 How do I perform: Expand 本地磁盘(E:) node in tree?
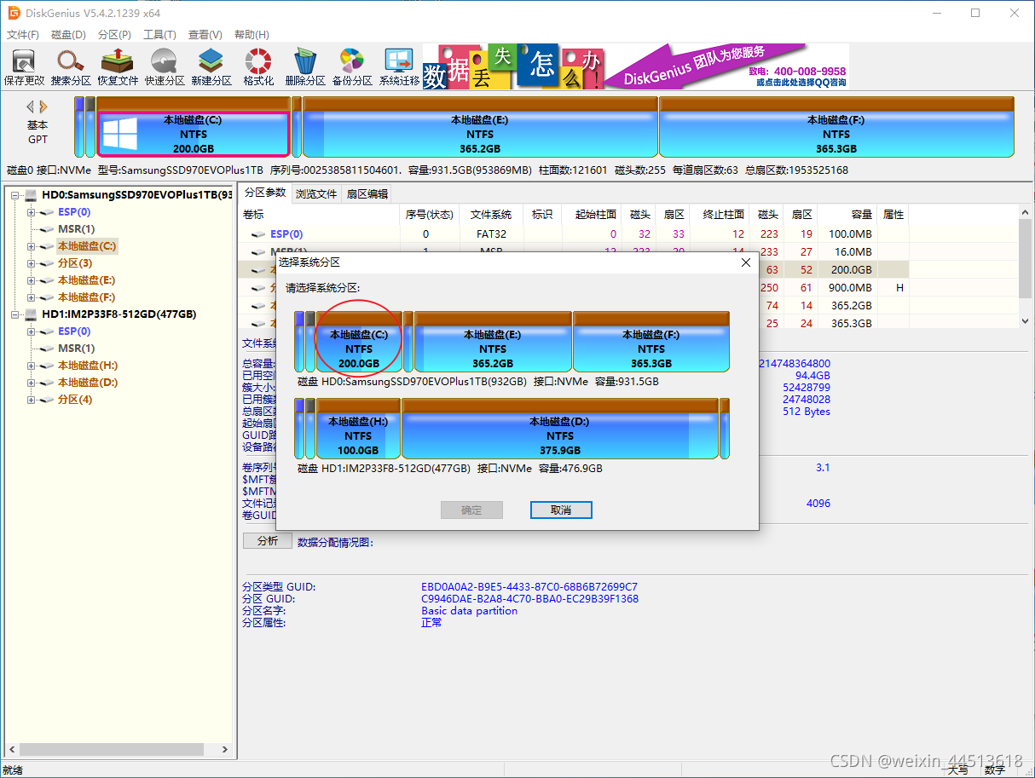coord(32,280)
